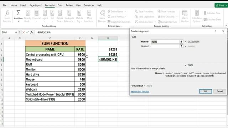The height and width of the screenshot is (128, 228).
Task: Switch to the Home tab
Action: pyautogui.click(x=14, y=5)
